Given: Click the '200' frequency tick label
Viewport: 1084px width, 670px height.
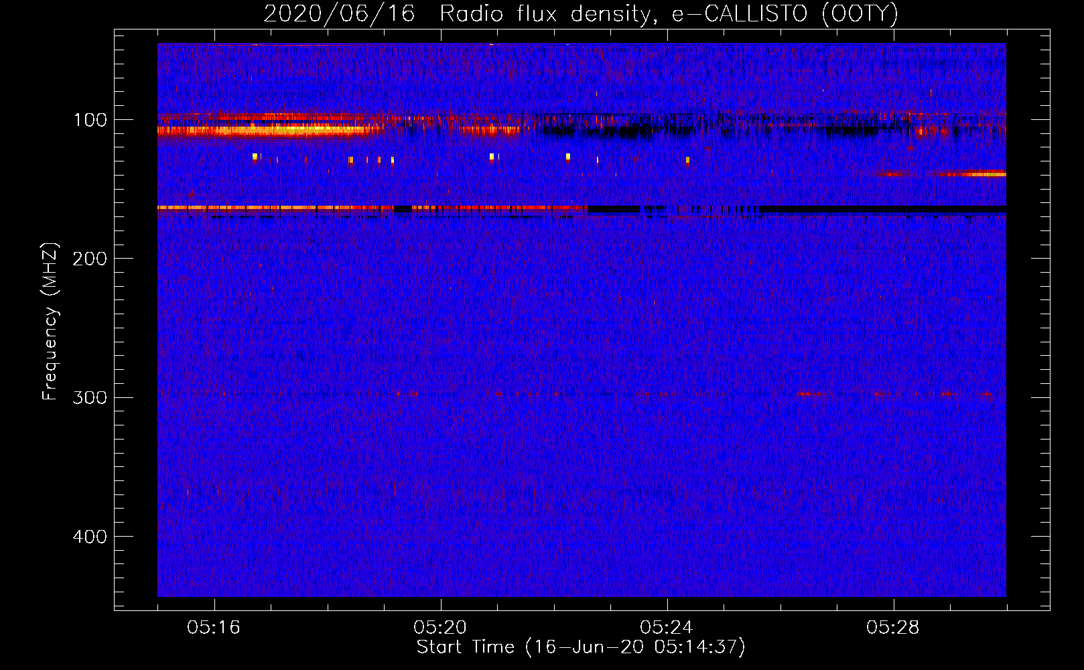Looking at the screenshot, I should click(90, 259).
